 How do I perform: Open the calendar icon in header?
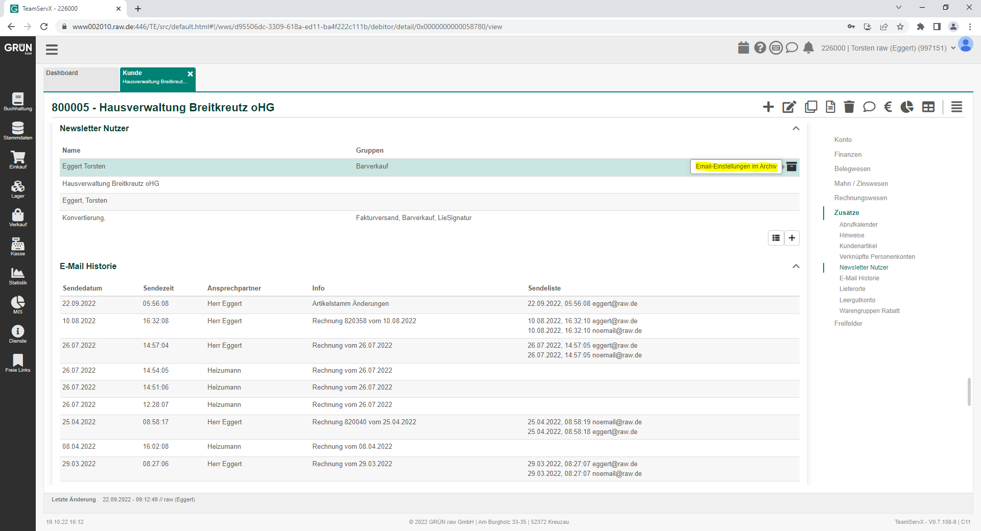click(743, 48)
